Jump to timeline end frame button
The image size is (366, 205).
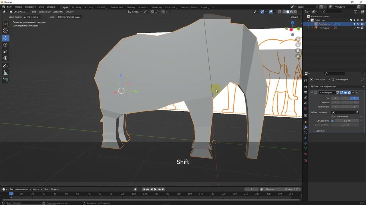coord(163,189)
